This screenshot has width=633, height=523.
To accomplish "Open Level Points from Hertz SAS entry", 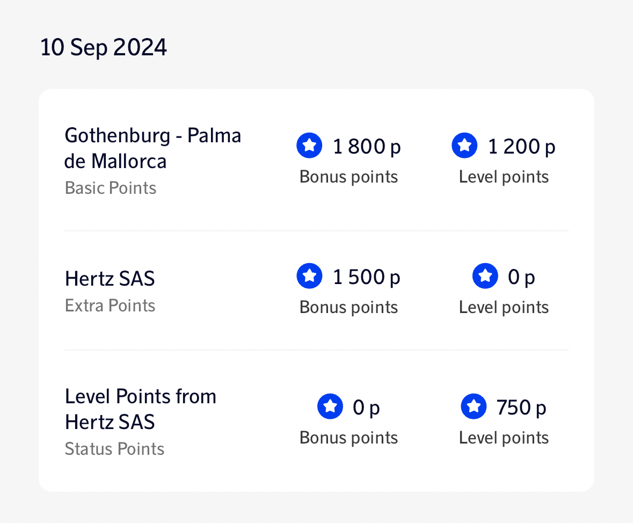I will pos(141,409).
